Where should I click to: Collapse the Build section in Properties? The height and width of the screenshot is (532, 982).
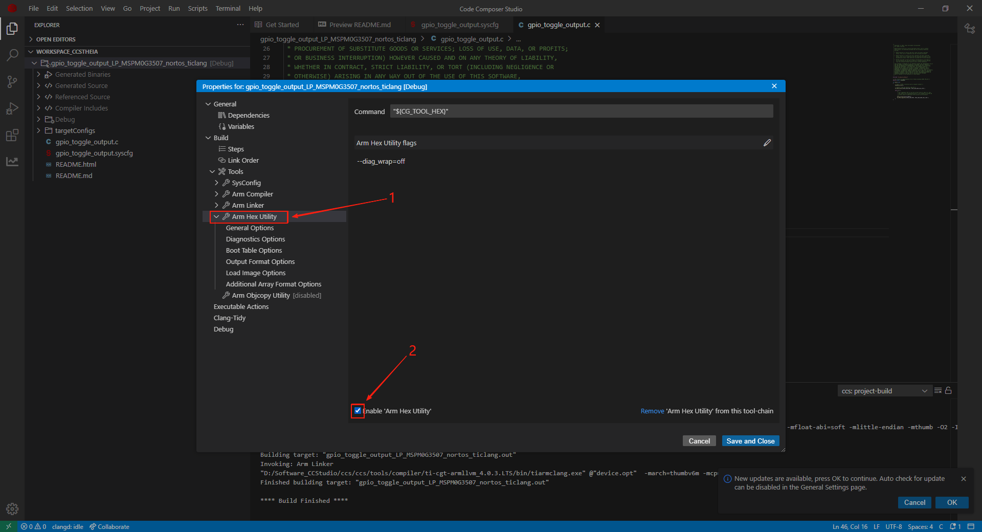click(x=208, y=138)
